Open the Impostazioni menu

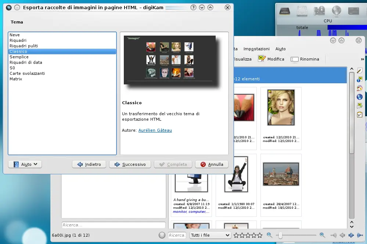tap(256, 49)
